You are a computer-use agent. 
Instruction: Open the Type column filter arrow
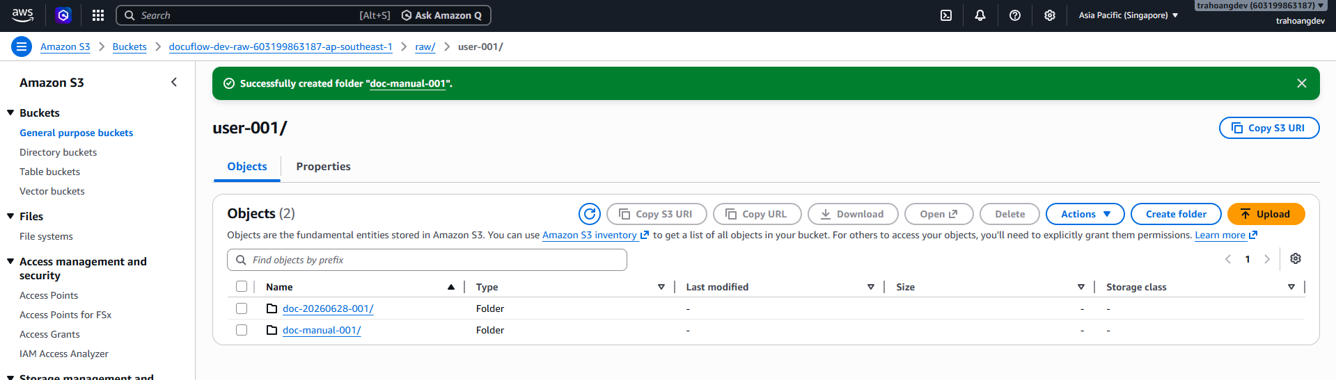coord(661,287)
